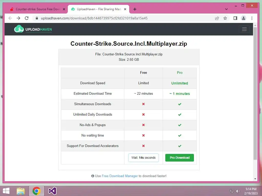The height and width of the screenshot is (196, 262).
Task: Click the Chrome taskbar icon
Action: point(36,191)
